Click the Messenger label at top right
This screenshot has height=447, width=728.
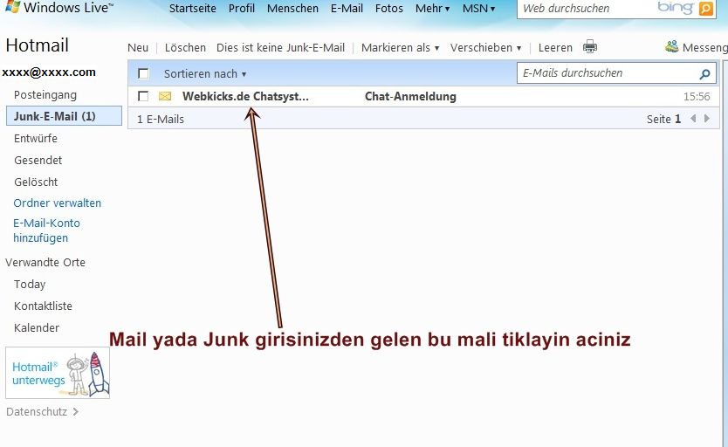[x=704, y=47]
